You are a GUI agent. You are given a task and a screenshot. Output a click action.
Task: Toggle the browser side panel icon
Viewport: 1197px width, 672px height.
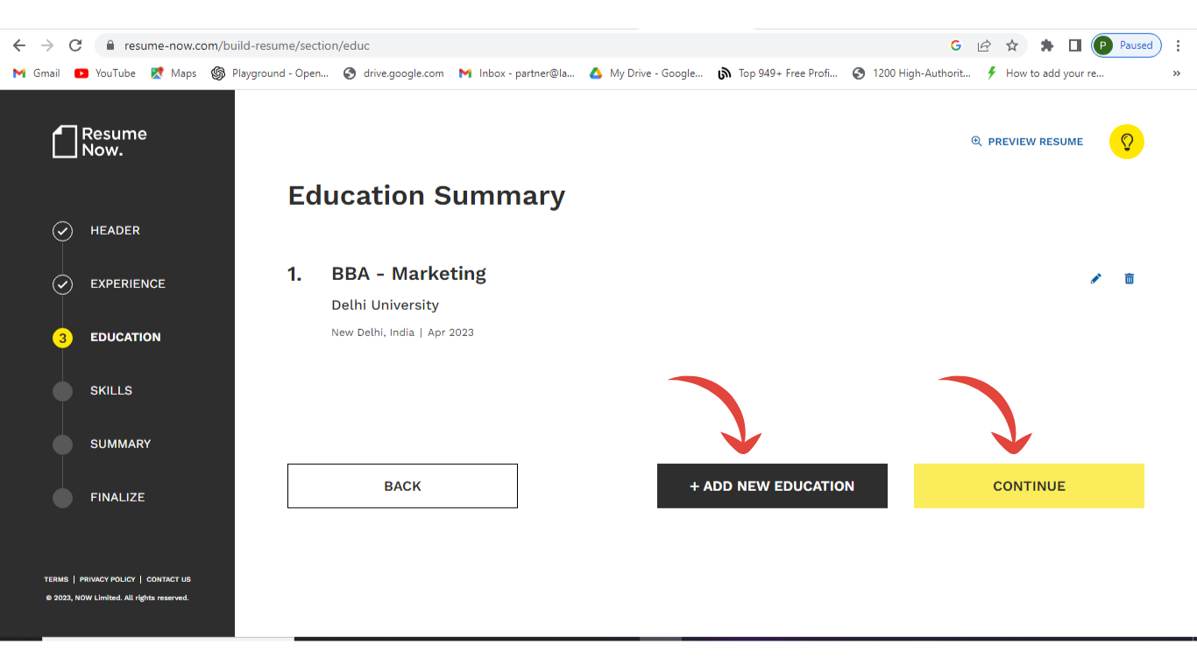(1075, 45)
